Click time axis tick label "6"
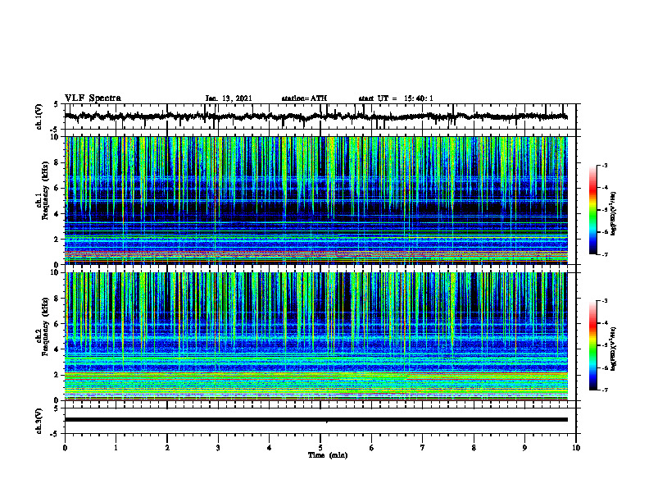649x502 pixels. coord(372,448)
